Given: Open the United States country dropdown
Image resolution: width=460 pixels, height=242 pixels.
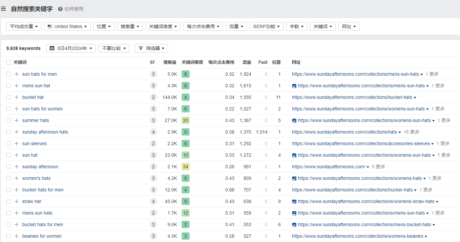Looking at the screenshot, I should click(67, 26).
